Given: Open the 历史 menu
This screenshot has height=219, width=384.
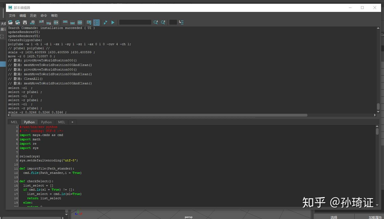Looking at the screenshot, I should pos(33,15).
